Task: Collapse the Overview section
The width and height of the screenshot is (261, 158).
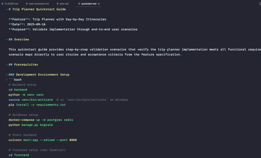Action: coord(7,39)
